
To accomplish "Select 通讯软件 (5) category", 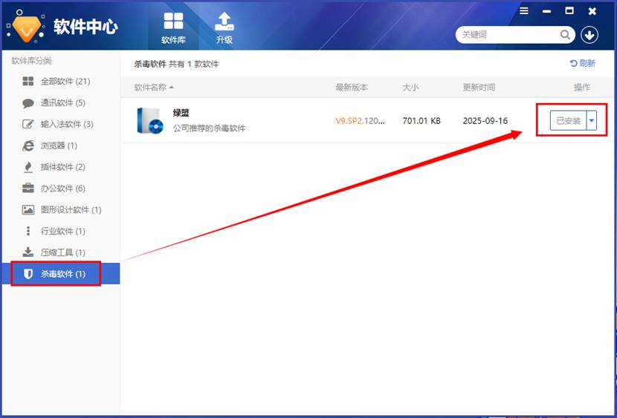I will (x=62, y=103).
